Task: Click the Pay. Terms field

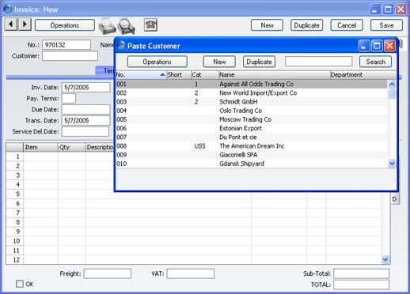Action: [69, 98]
